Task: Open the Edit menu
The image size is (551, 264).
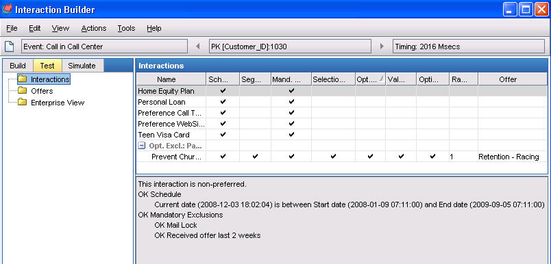Action: click(34, 29)
